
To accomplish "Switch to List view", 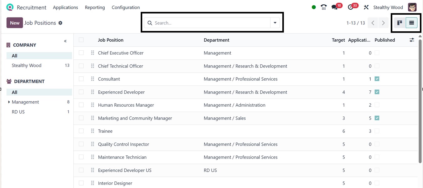I will 411,23.
